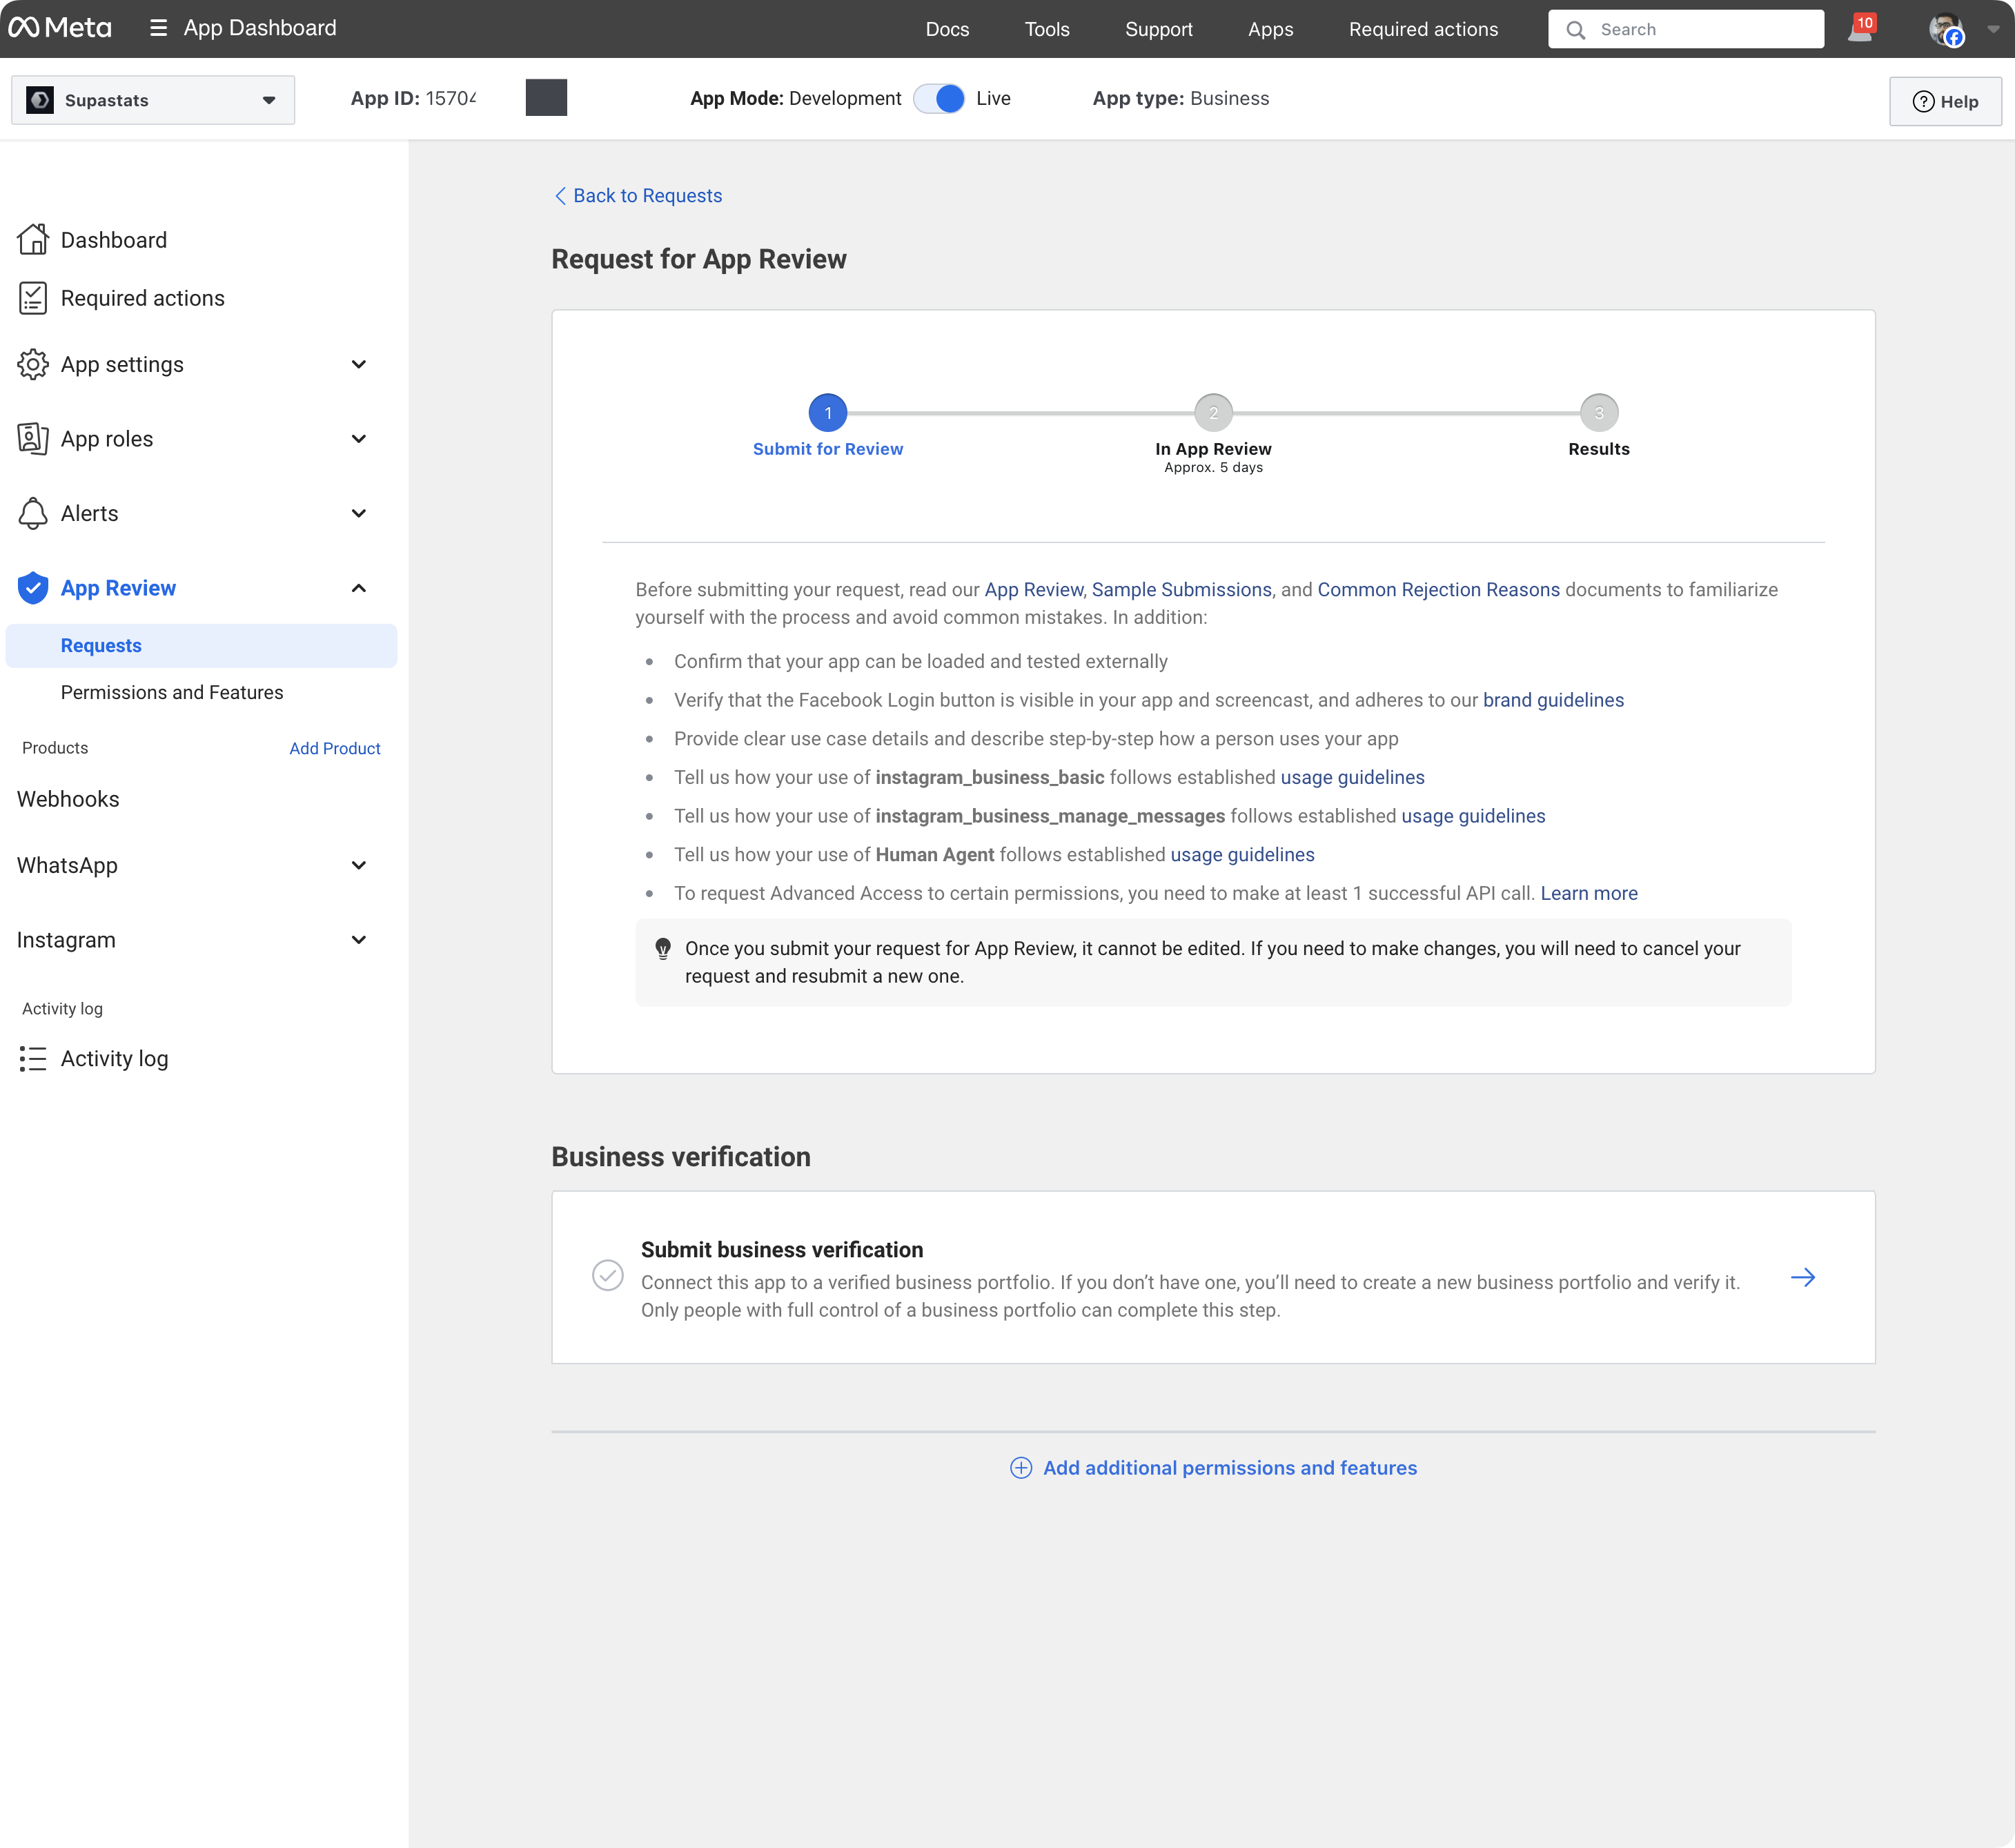This screenshot has width=2015, height=1848.
Task: Collapse the App Review section
Action: coord(358,588)
